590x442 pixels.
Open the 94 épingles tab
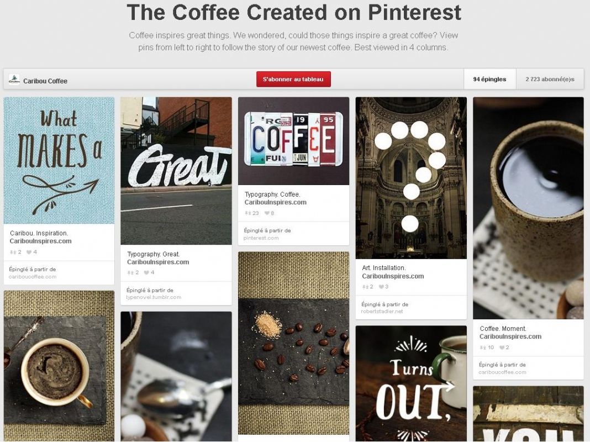pyautogui.click(x=489, y=80)
